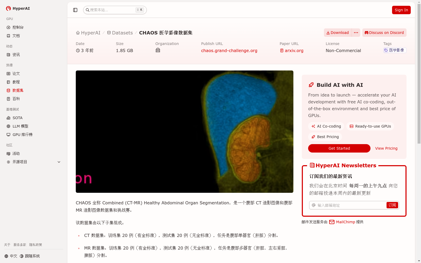
Task: Expand the 开源项目 chevron
Action: 59,162
